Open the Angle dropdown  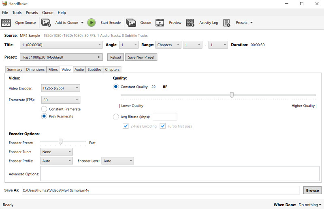point(129,45)
